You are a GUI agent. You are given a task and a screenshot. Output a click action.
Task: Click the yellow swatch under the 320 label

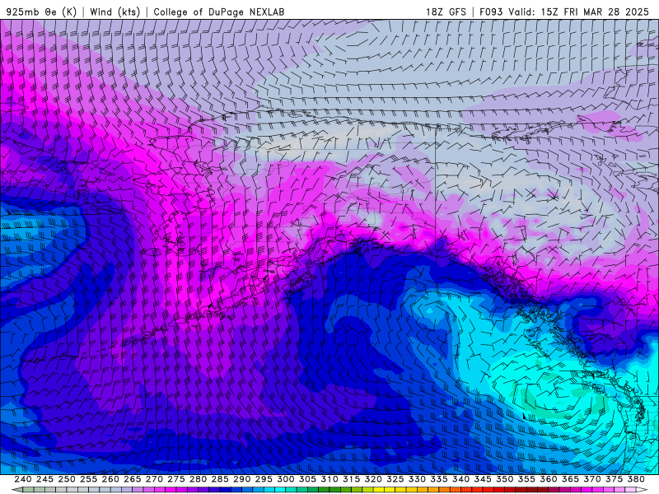(378, 490)
